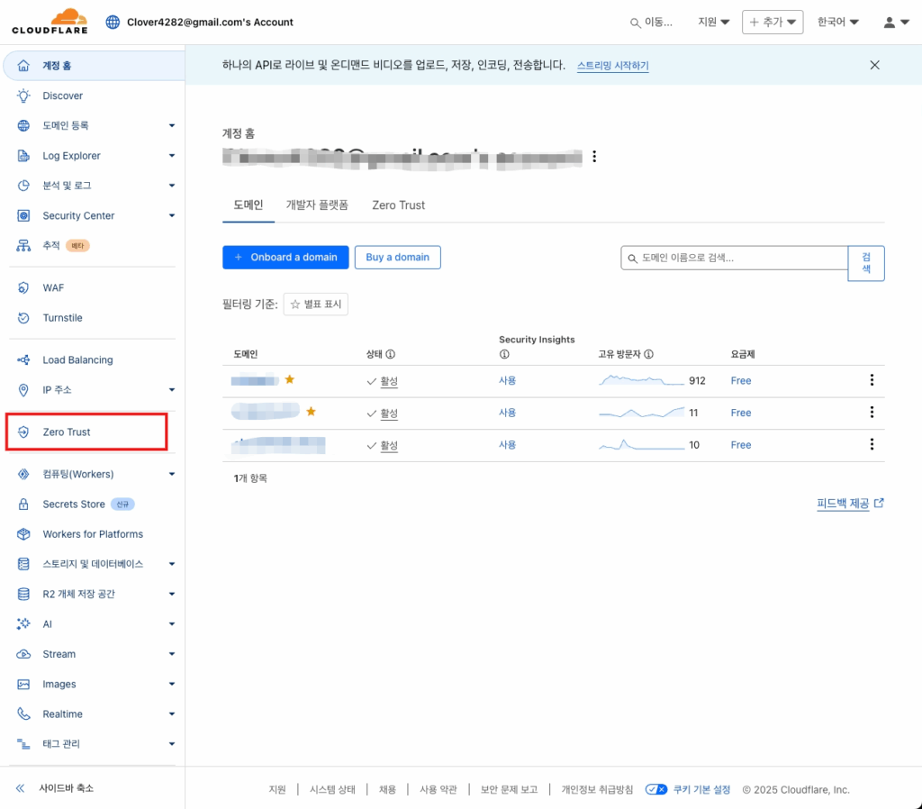Switch to the Zero Trust tab
This screenshot has height=809, width=922.
398,205
